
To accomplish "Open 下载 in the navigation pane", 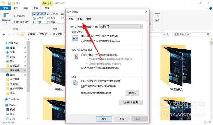I will 13,52.
